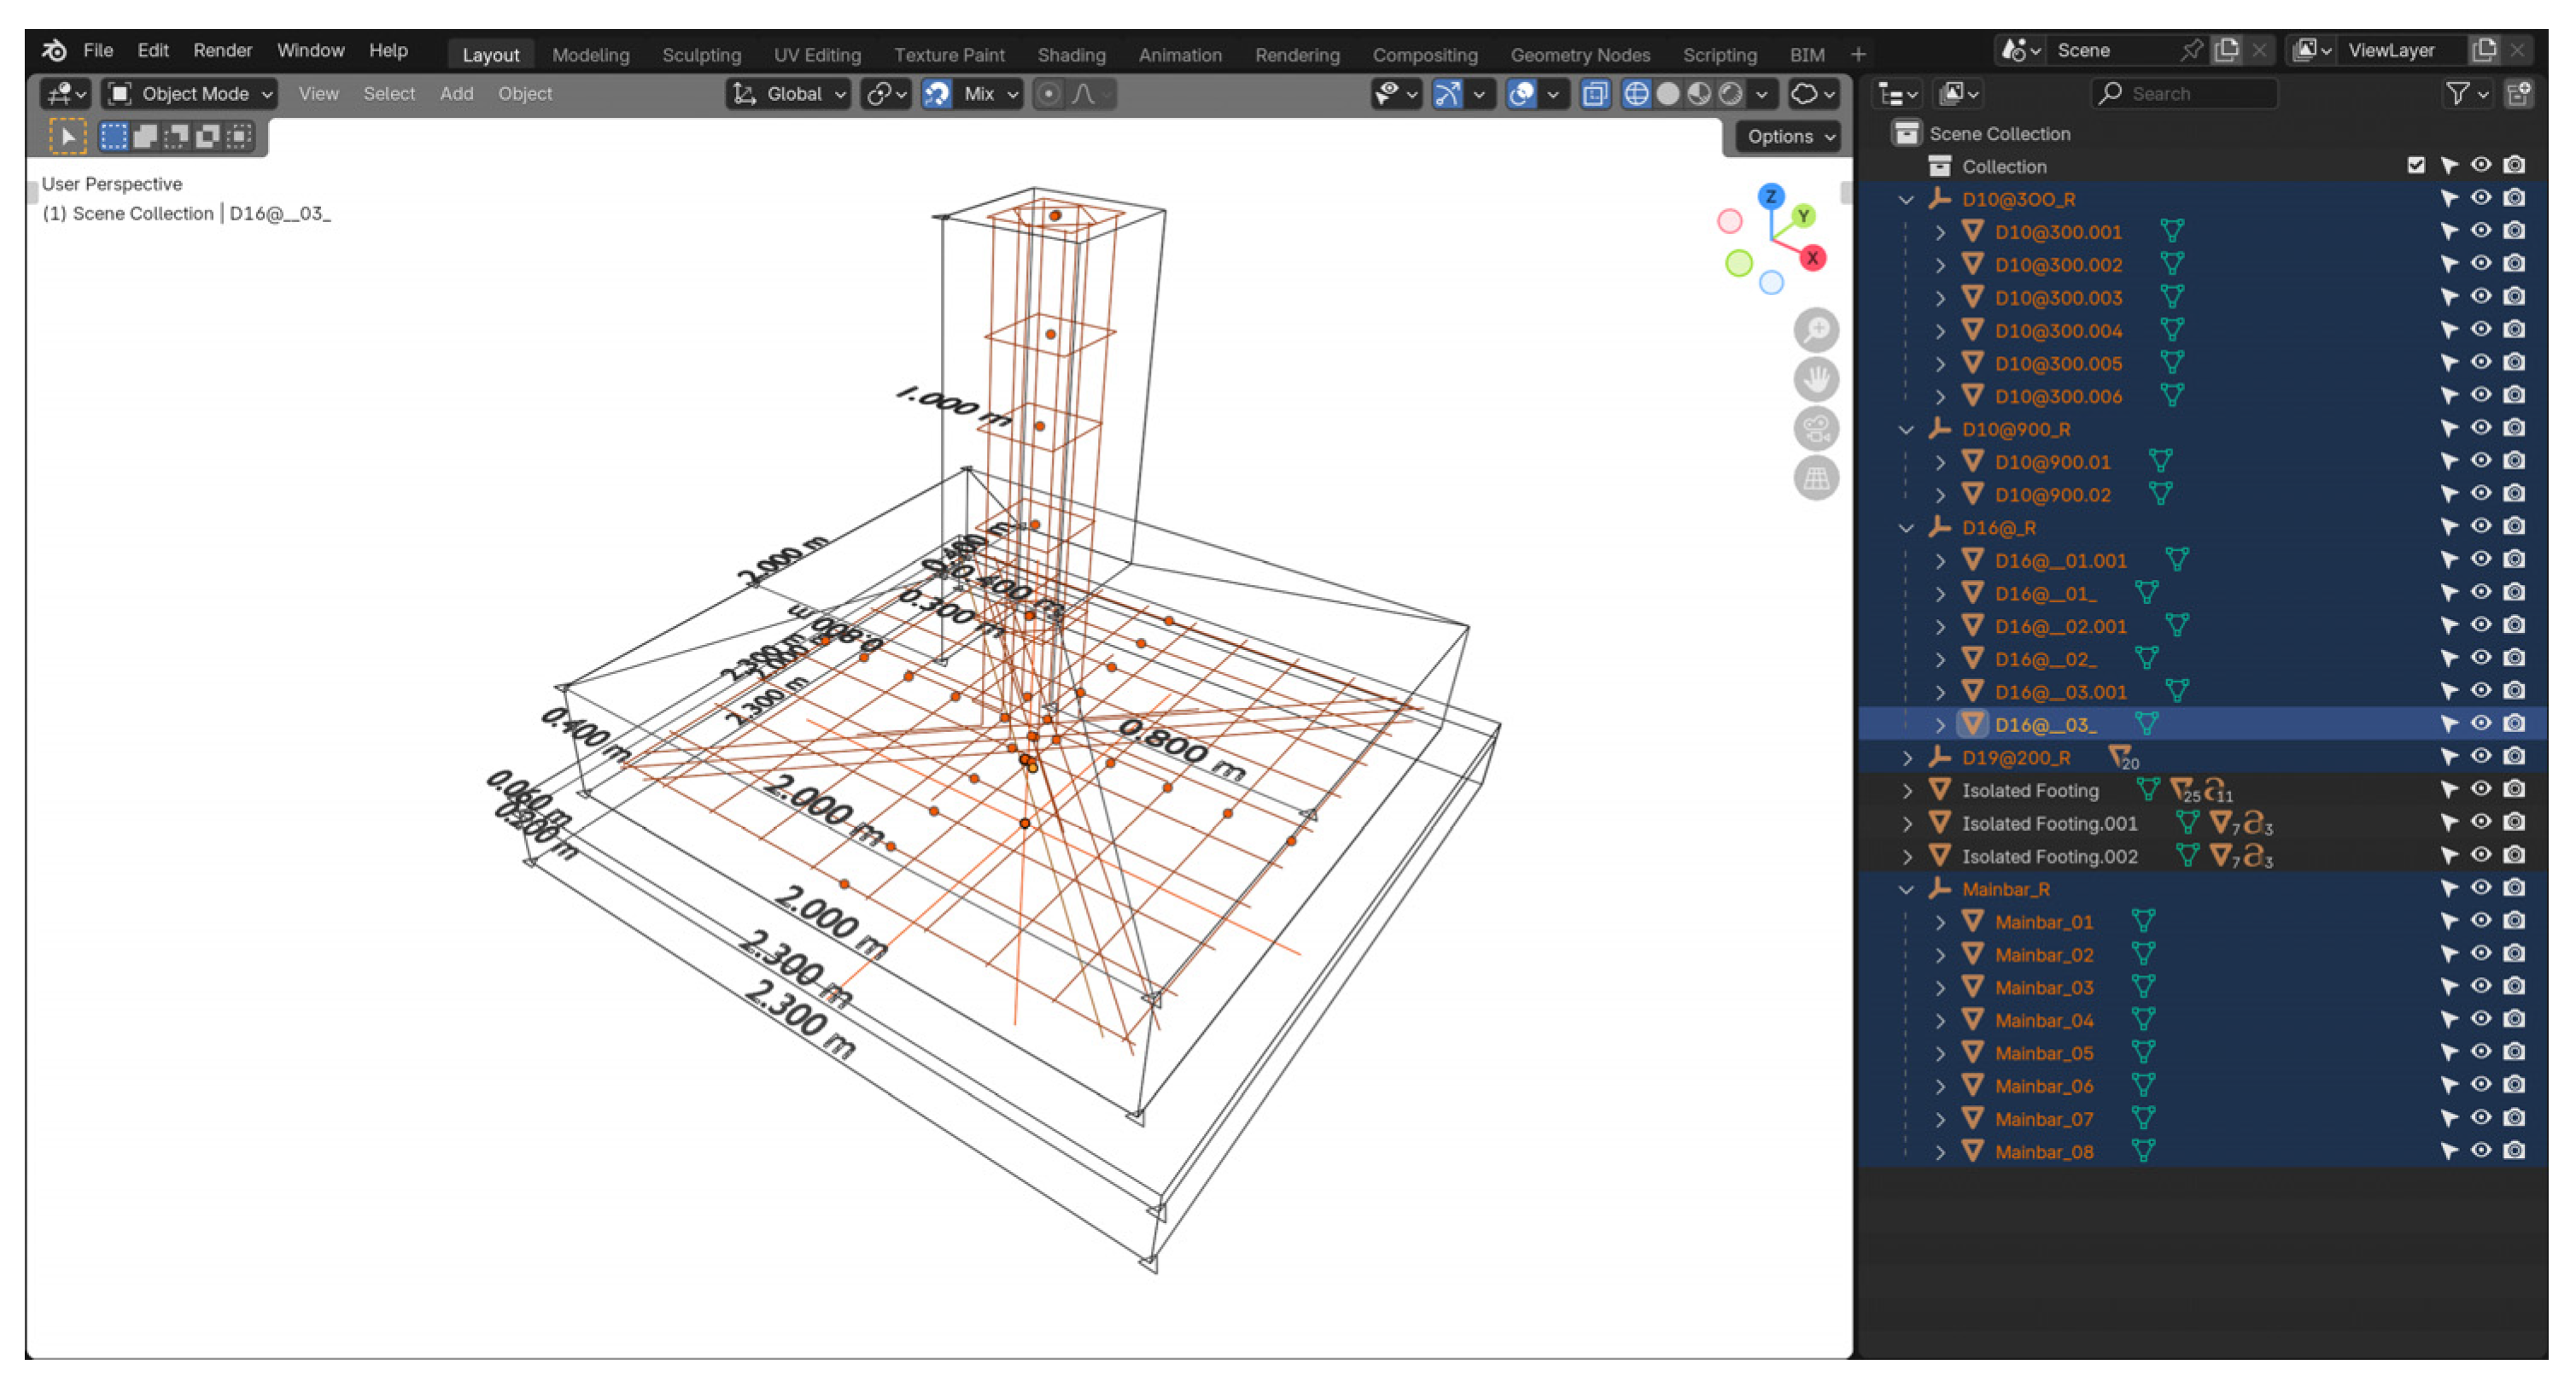Image resolution: width=2576 pixels, height=1388 pixels.
Task: Toggle proportional editing icon
Action: (x=1048, y=94)
